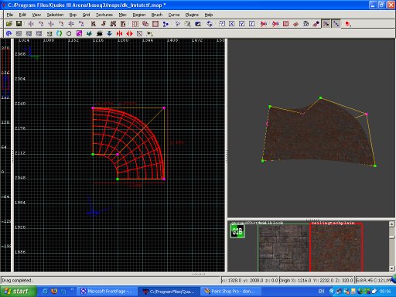The width and height of the screenshot is (396, 297).
Task: Click the Z-axis rotate icon
Action: point(81,24)
